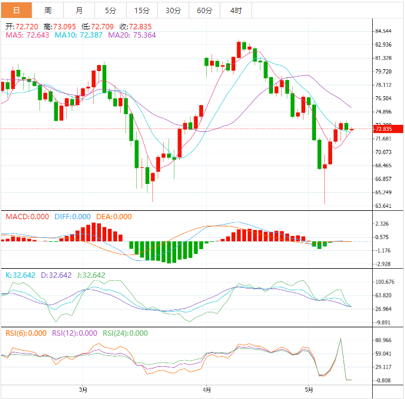
Task: Switch to the 5分 interval tab
Action: (x=111, y=10)
